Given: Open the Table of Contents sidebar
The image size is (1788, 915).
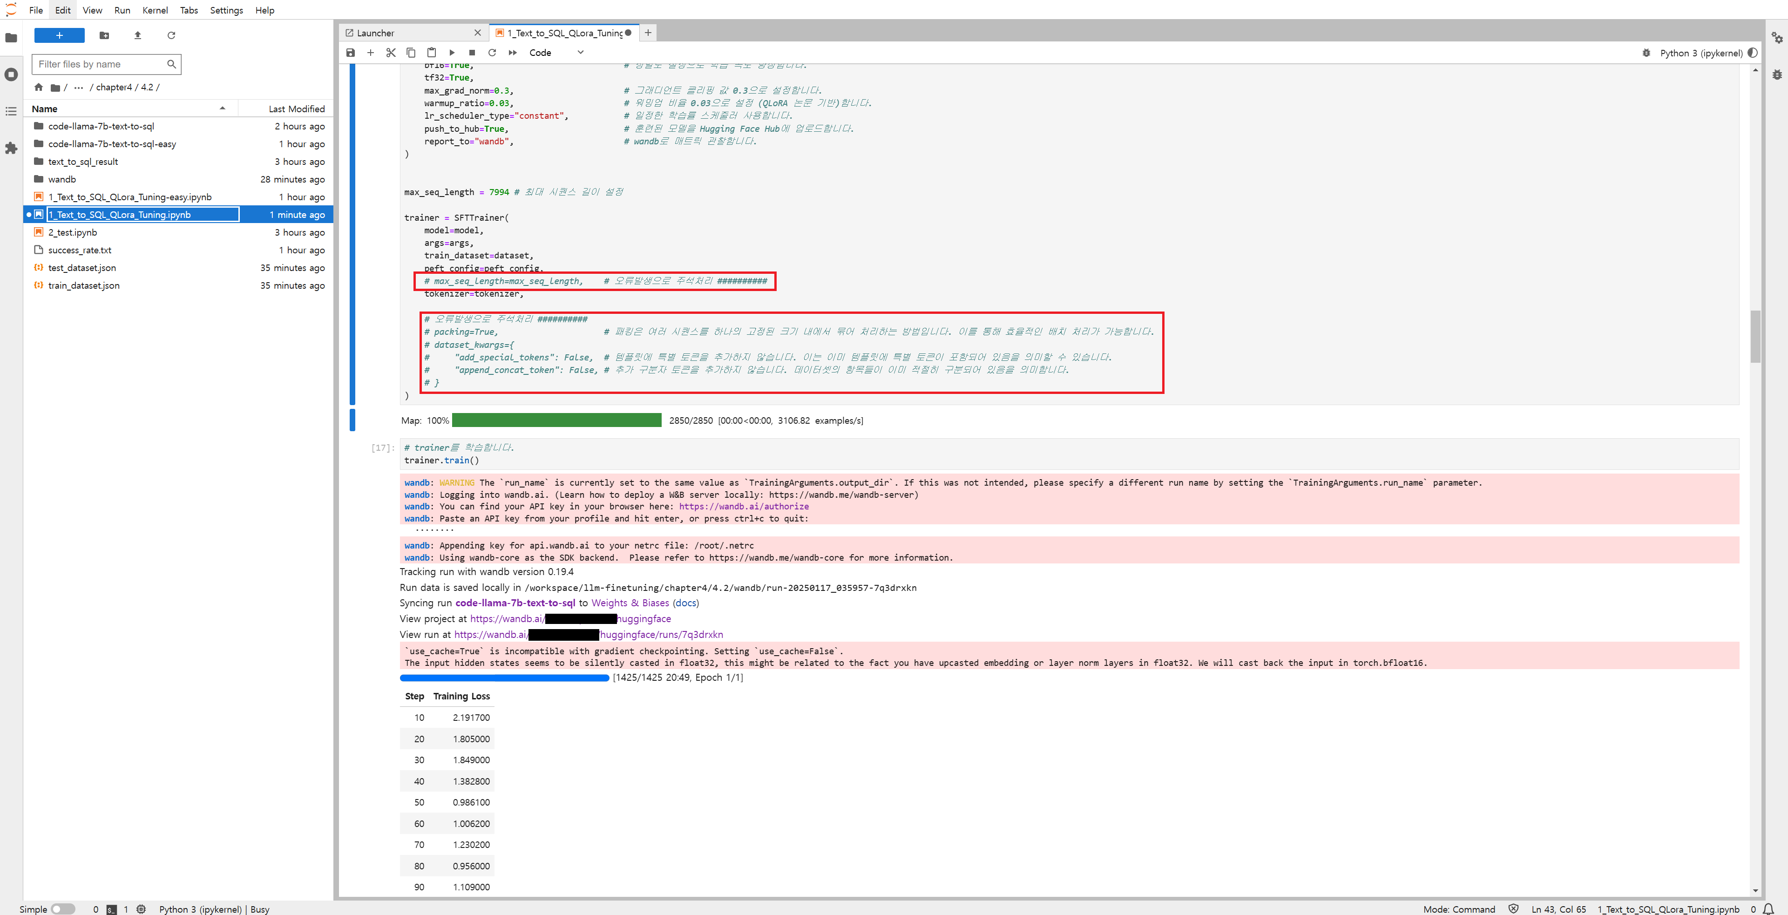Looking at the screenshot, I should click(11, 111).
